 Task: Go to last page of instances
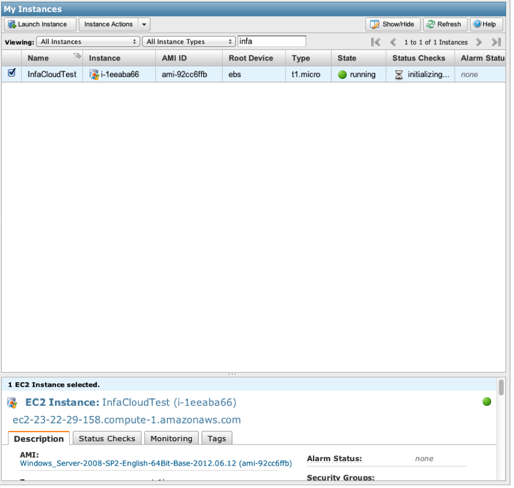point(496,42)
